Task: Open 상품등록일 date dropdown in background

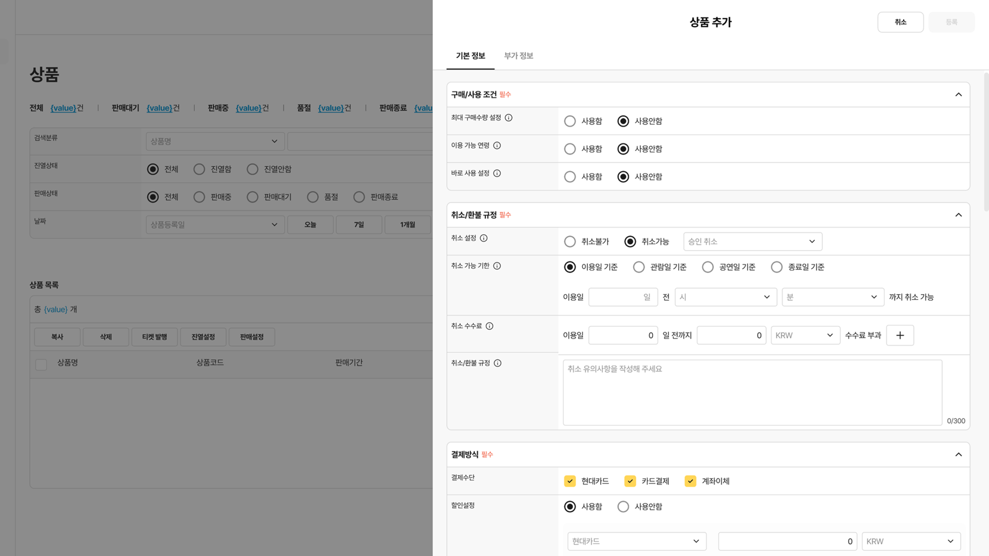Action: pyautogui.click(x=215, y=225)
